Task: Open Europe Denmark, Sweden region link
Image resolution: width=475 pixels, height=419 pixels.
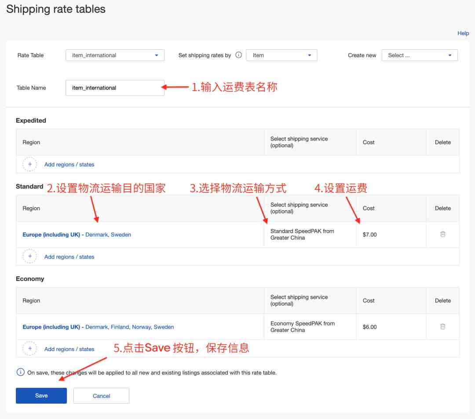Action: 77,235
